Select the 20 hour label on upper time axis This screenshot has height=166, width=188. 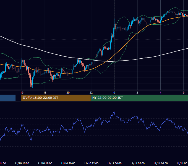[x=68, y=93]
